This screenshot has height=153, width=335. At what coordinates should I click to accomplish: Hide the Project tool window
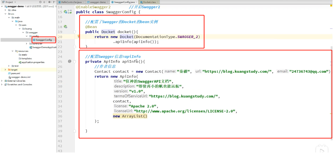(54, 2)
